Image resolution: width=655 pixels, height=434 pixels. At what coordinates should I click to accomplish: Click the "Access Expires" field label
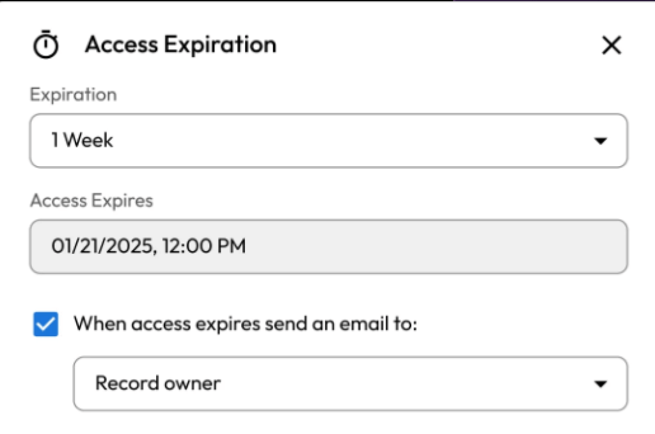pos(91,201)
